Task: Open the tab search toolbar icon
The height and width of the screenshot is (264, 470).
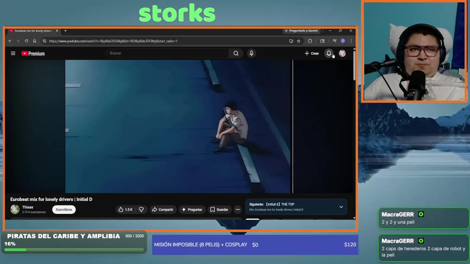Action: [322, 41]
